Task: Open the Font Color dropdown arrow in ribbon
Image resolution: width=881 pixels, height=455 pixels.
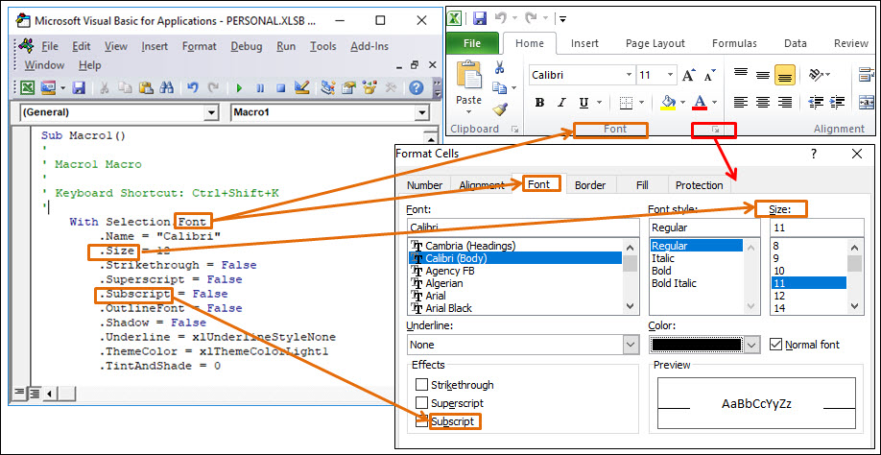Action: [715, 103]
